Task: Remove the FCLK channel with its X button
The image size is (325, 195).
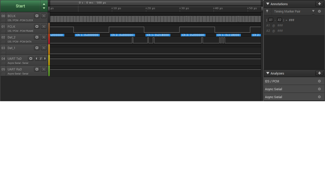Action: tap(44, 27)
